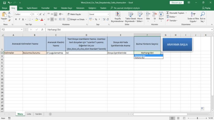Click the Copy icon in Pano group
214x120 pixels.
(9, 17)
